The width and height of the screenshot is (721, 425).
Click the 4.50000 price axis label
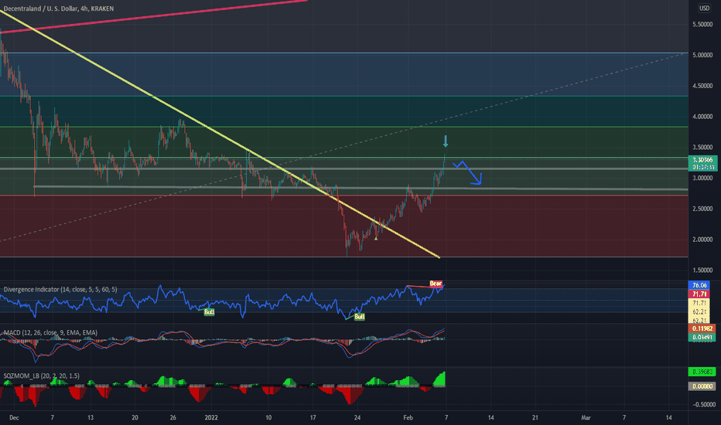point(702,86)
